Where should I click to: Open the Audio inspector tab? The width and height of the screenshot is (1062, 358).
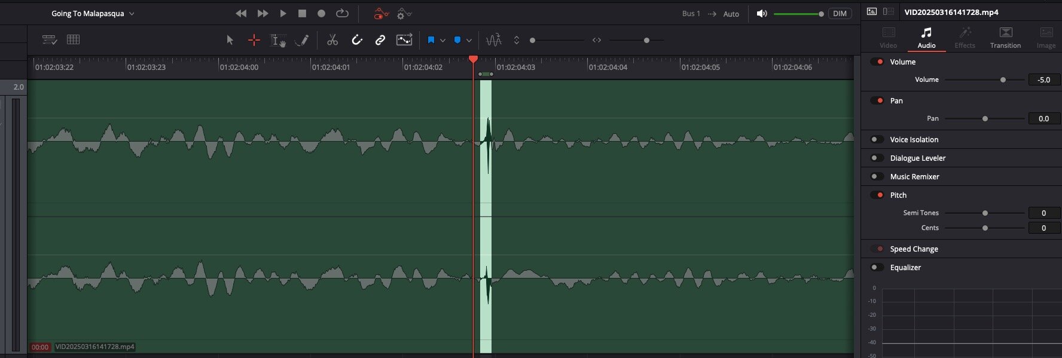coord(927,37)
